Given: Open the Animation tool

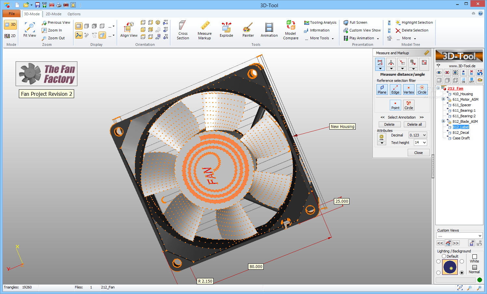Looking at the screenshot, I should click(x=269, y=29).
